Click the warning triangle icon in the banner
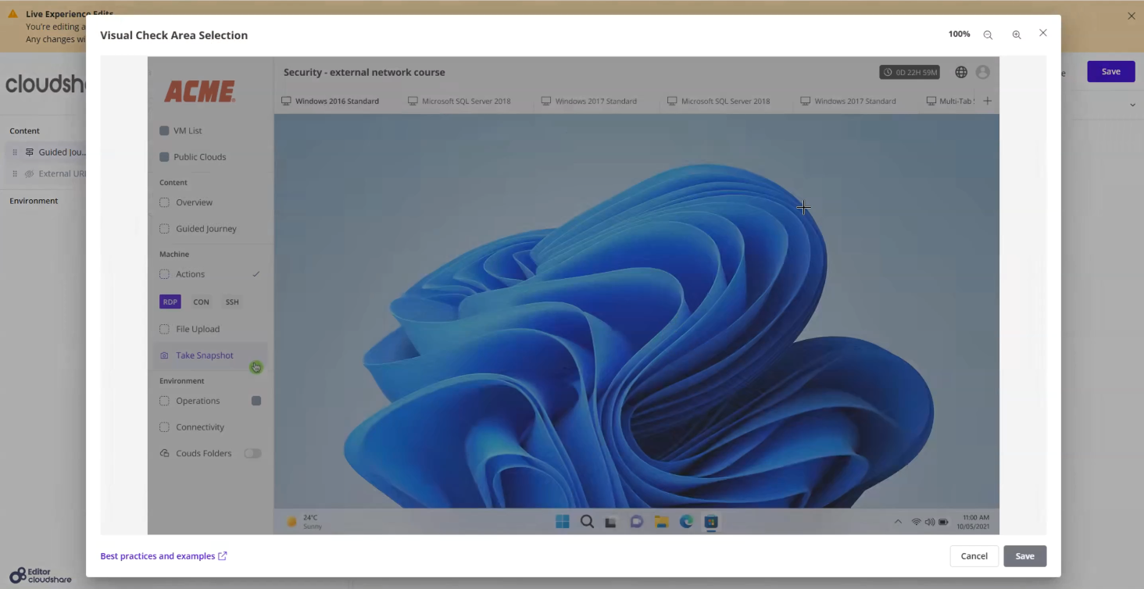This screenshot has height=589, width=1144. coord(13,14)
